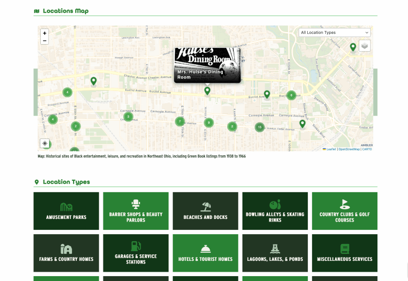Click the cluster marker labeled 15
408x281 pixels.
pyautogui.click(x=260, y=127)
